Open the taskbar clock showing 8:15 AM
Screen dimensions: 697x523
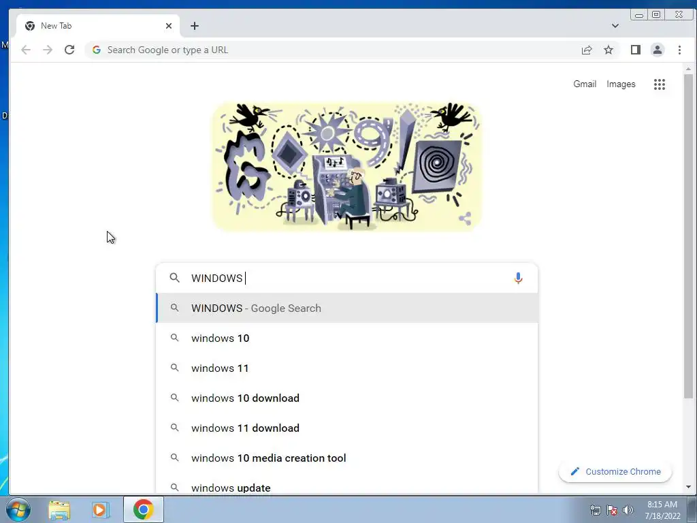(x=662, y=510)
